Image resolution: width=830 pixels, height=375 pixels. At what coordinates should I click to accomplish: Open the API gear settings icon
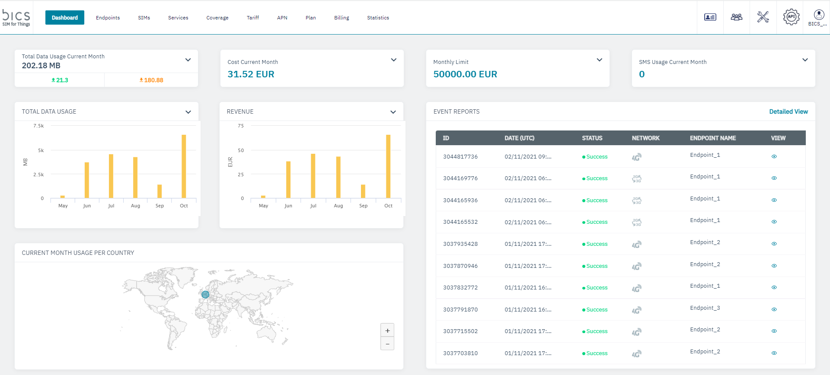point(791,17)
